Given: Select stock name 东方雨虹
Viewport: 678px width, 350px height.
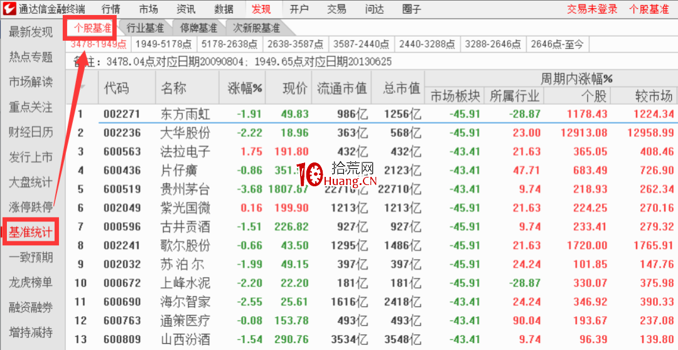Looking at the screenshot, I should (185, 114).
